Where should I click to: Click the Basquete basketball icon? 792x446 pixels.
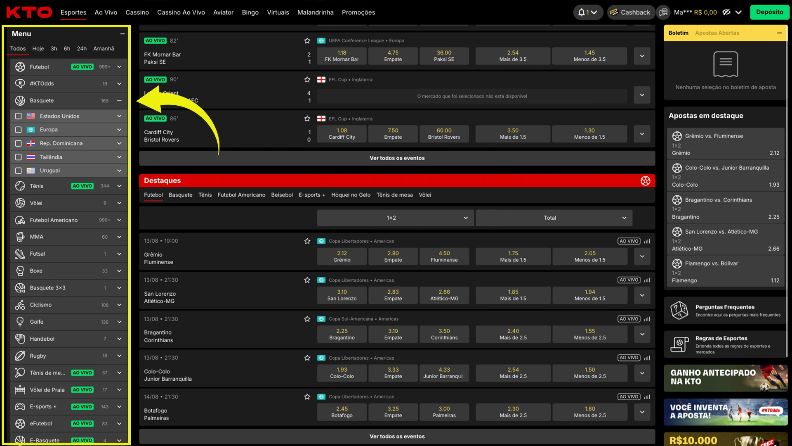tap(20, 100)
